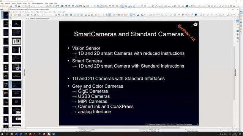Viewport: 243px width, 136px height.
Task: Click 'Vision Sensor' bullet text on slide
Action: point(86,48)
